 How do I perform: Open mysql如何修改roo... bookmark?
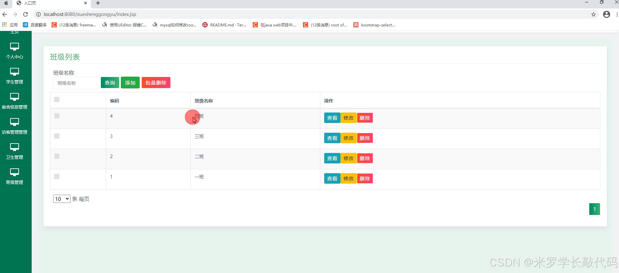[x=174, y=25]
